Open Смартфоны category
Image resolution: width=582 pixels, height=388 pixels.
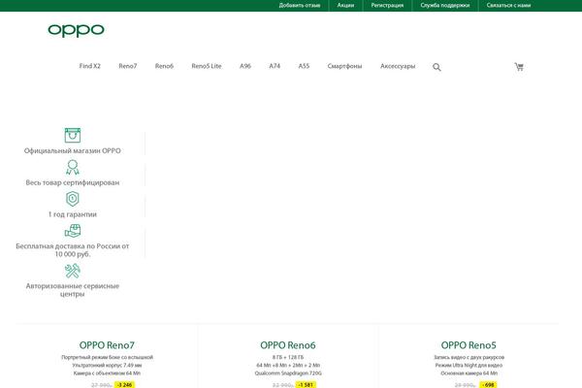(x=344, y=66)
